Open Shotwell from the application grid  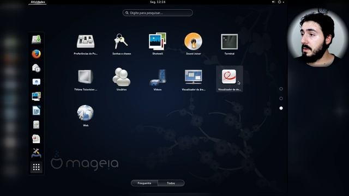pos(158,44)
